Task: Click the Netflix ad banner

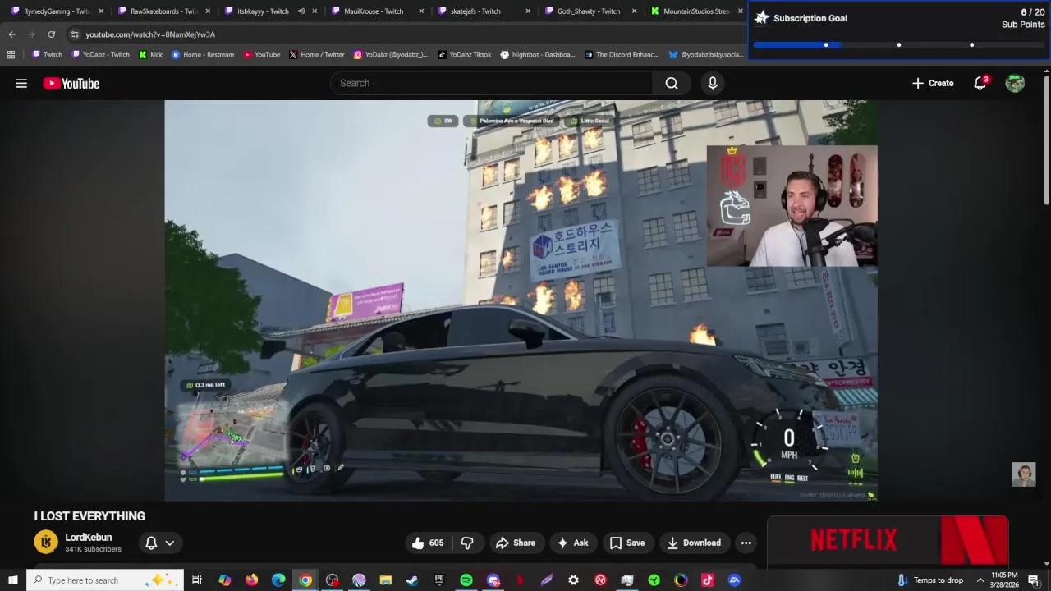Action: click(x=888, y=541)
